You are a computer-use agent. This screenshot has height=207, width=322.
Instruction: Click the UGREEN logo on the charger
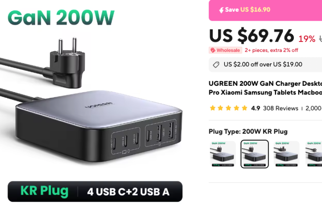pos(99,105)
